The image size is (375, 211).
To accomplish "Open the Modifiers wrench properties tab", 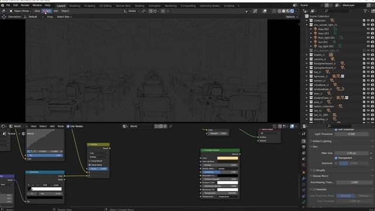I will [304, 178].
